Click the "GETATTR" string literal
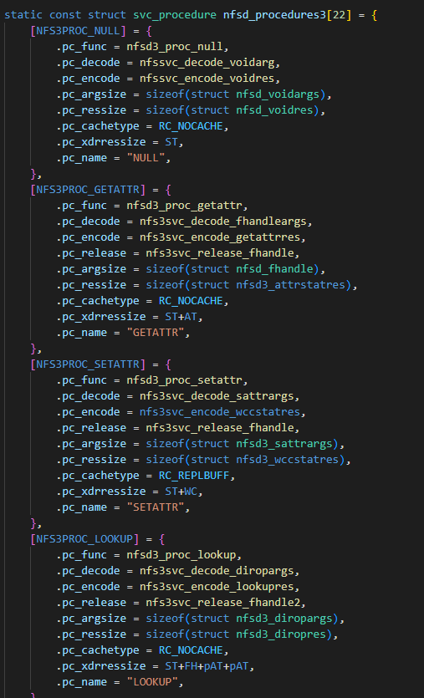The image size is (424, 698). [x=159, y=333]
